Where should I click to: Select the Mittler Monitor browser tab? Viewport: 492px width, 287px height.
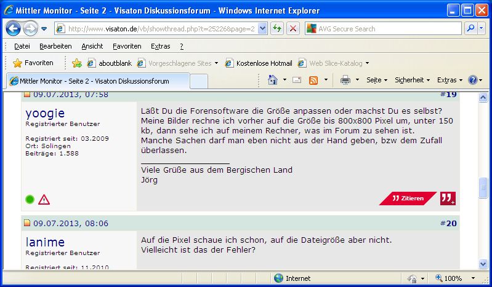click(x=98, y=81)
